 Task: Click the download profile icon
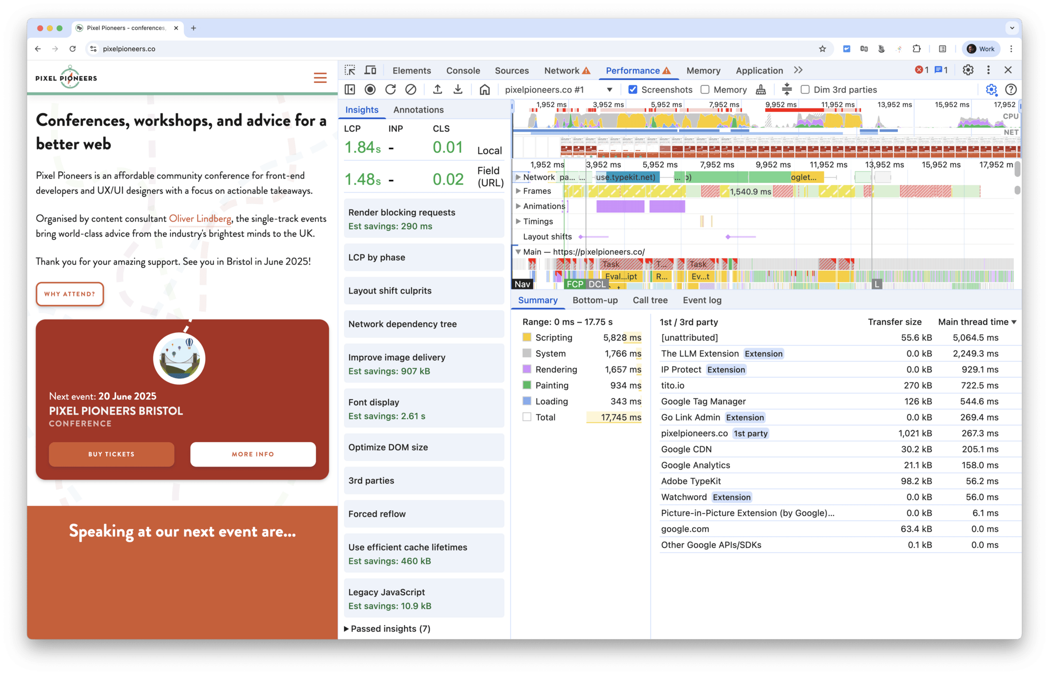(458, 89)
